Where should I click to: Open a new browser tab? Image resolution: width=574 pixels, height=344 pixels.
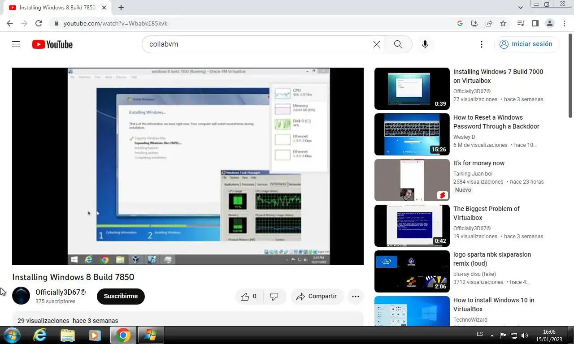[121, 8]
